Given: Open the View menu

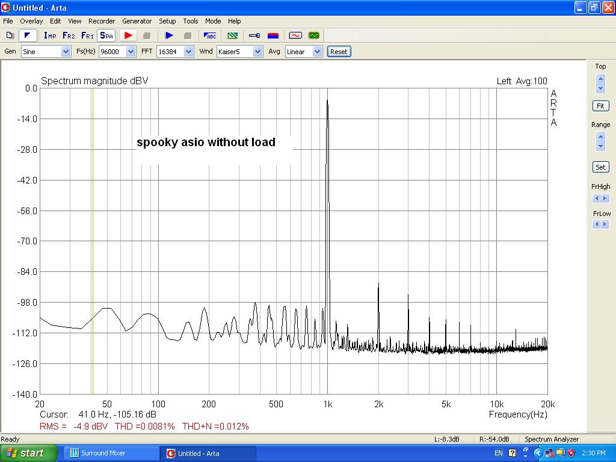Looking at the screenshot, I should tap(75, 21).
